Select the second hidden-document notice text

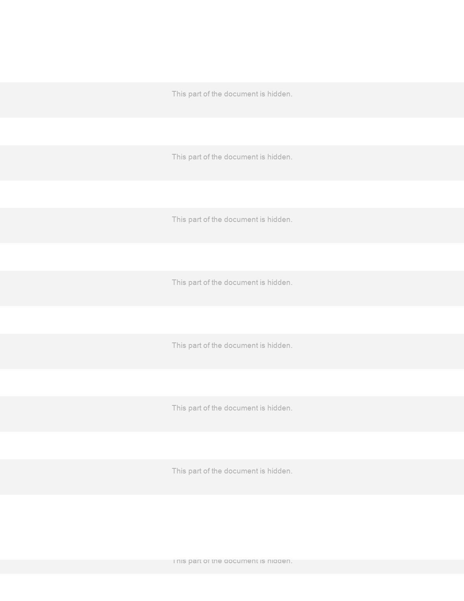click(x=232, y=157)
